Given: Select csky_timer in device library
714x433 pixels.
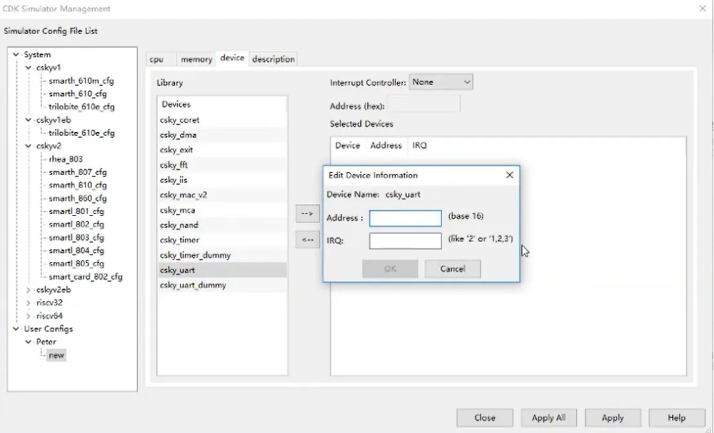Looking at the screenshot, I should pos(222,240).
